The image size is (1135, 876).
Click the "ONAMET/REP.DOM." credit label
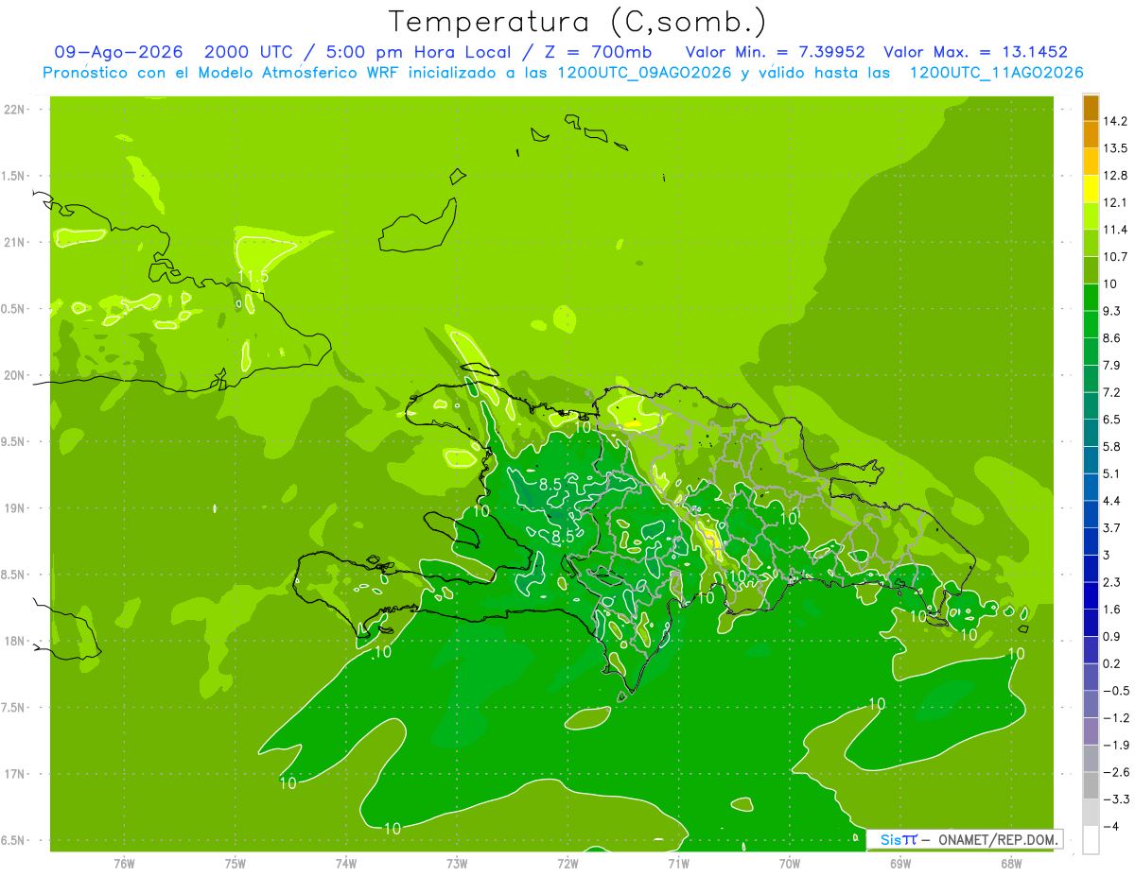pyautogui.click(x=999, y=839)
